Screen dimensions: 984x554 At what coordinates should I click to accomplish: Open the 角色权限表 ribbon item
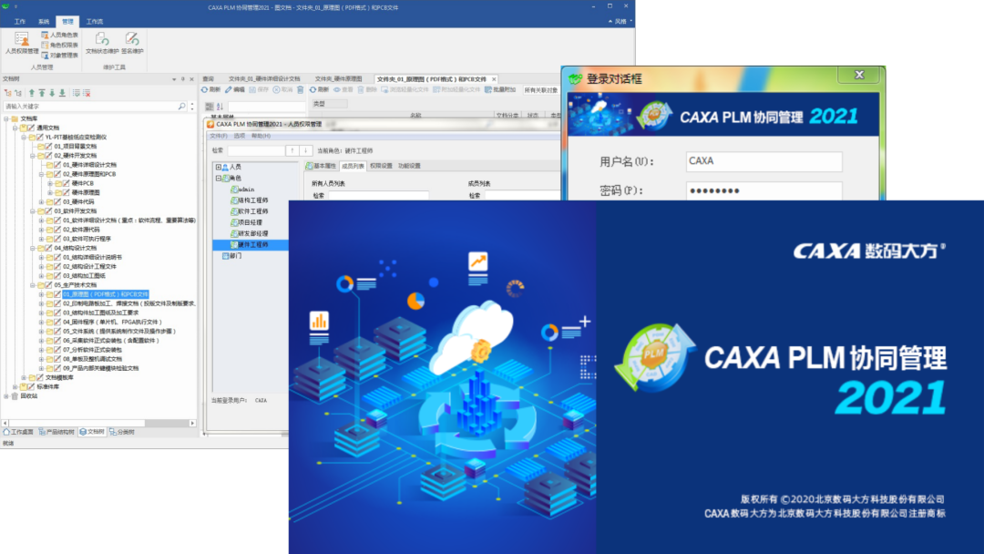pyautogui.click(x=59, y=46)
